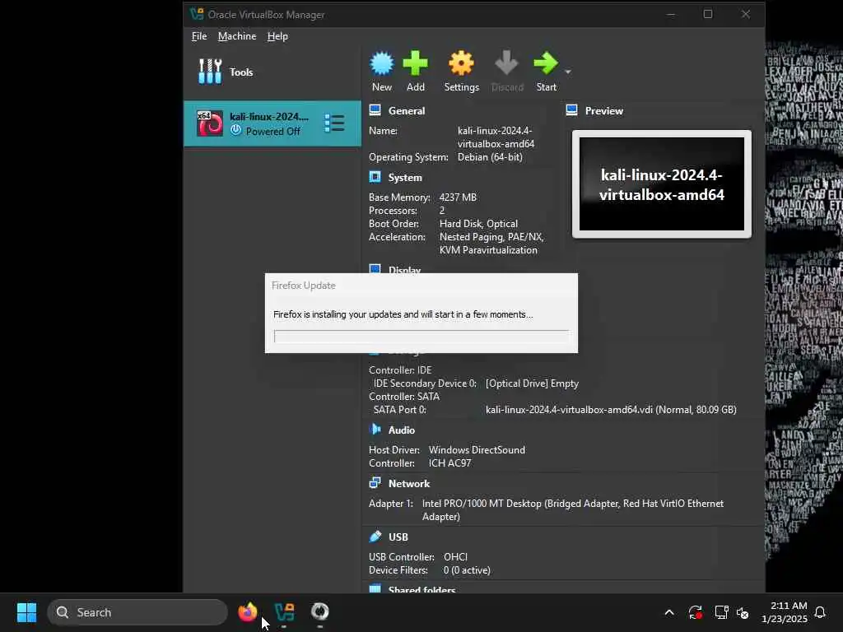Click the General section monitor icon
The width and height of the screenshot is (843, 632).
coord(375,110)
